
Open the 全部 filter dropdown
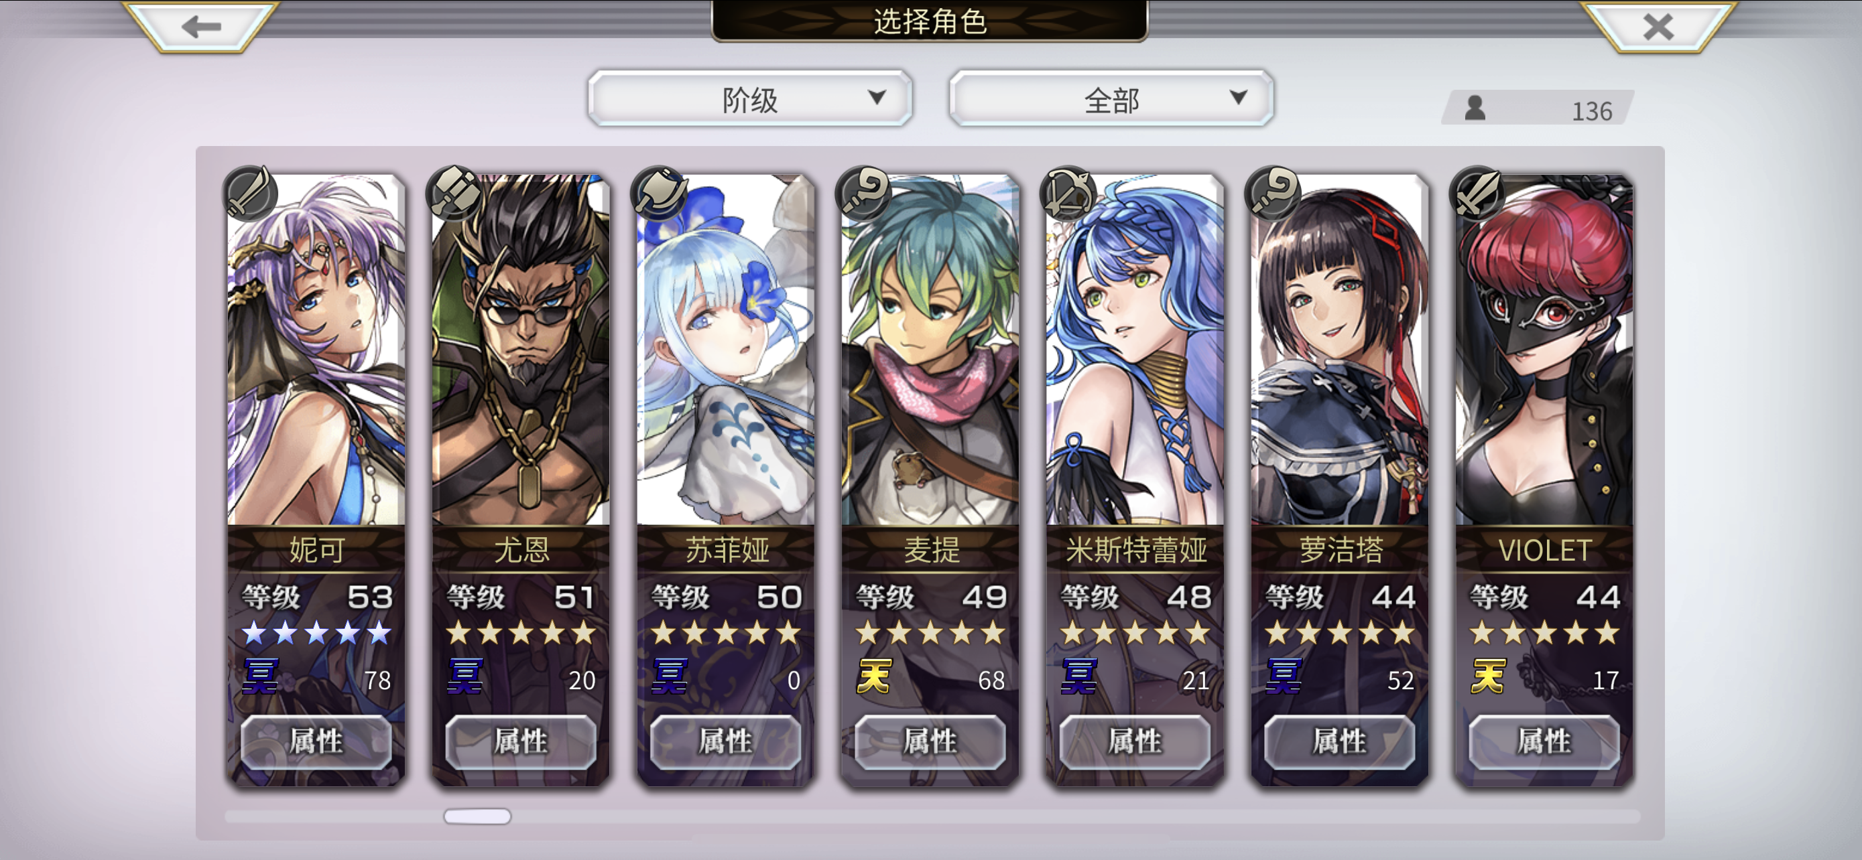tap(1111, 99)
